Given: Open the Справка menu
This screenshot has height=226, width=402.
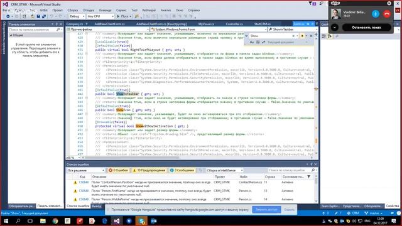Looking at the screenshot, I should 194,10.
